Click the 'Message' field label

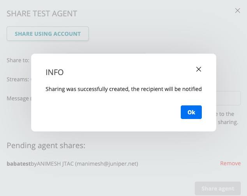(x=18, y=98)
